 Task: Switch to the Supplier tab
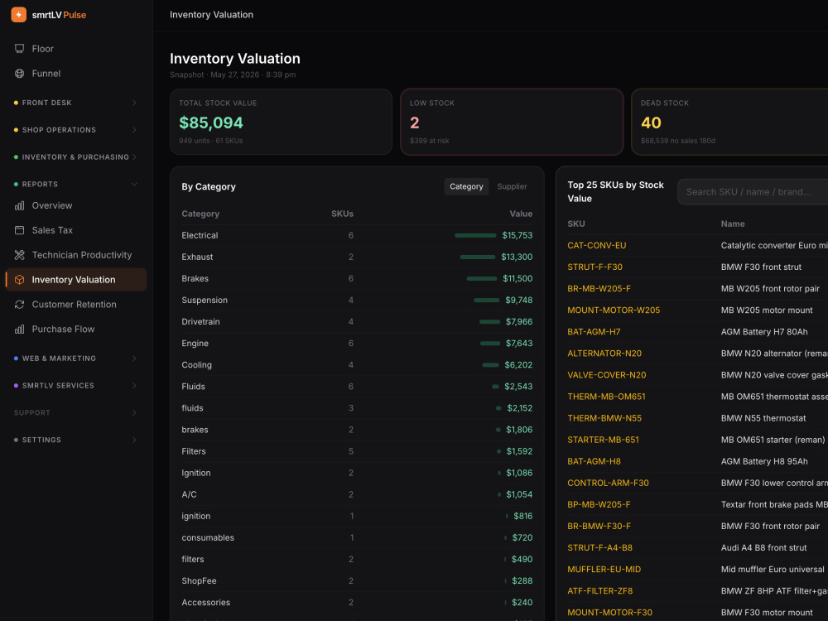click(x=512, y=186)
